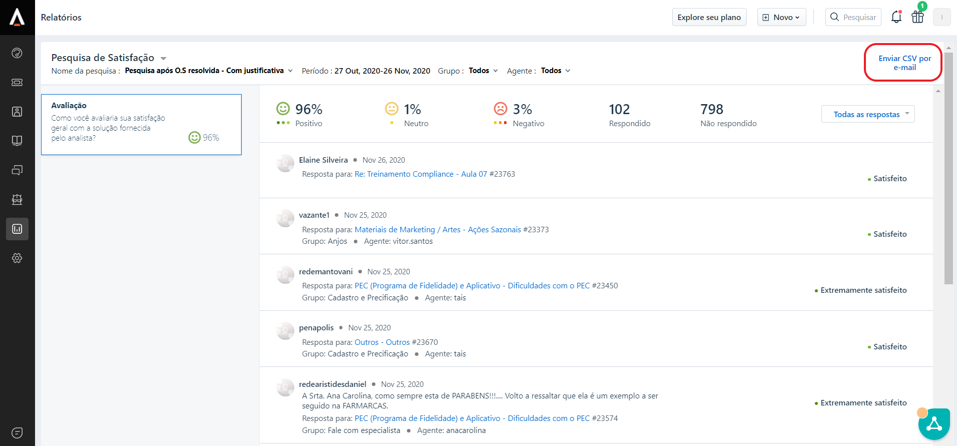Viewport: 957px width, 446px height.
Task: Click Enviar CSV por e-mail
Action: click(x=904, y=63)
